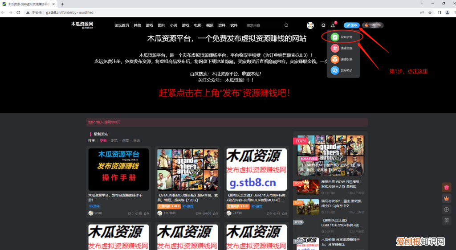Click the 资料 folder tag on the first card
The height and width of the screenshot is (250, 456).
click(x=94, y=206)
